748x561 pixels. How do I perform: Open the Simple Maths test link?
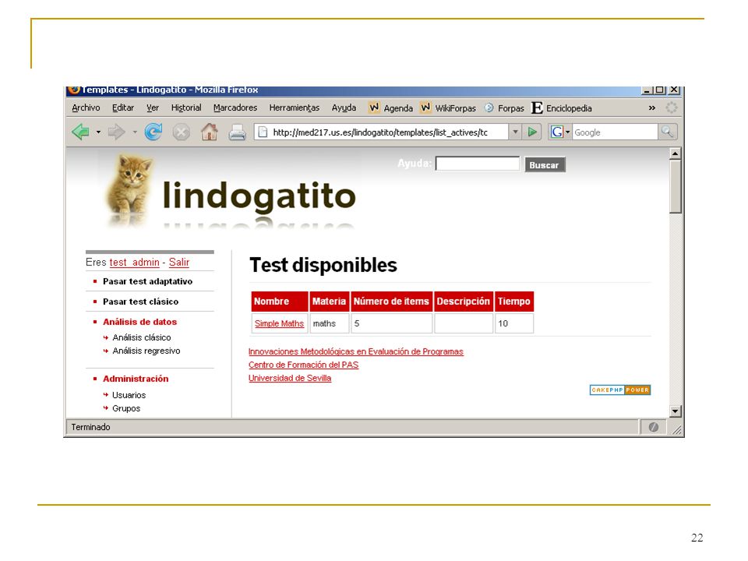coord(279,323)
